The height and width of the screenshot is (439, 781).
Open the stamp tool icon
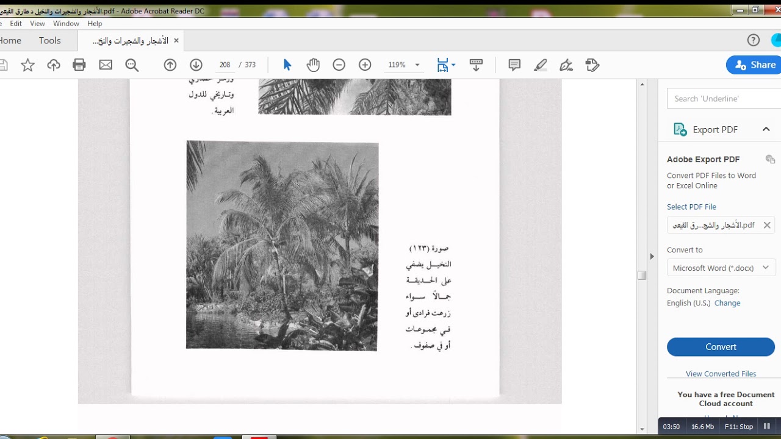[x=592, y=65]
